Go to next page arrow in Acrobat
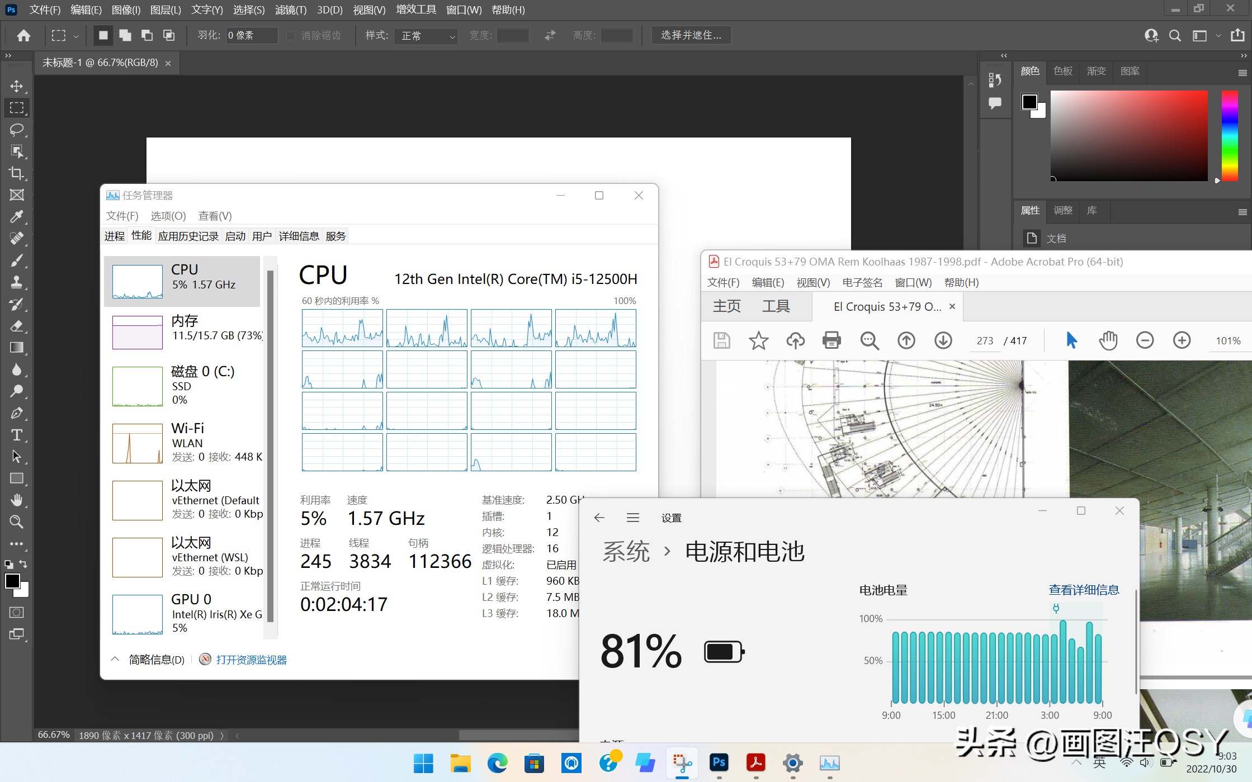This screenshot has height=782, width=1252. [x=943, y=340]
